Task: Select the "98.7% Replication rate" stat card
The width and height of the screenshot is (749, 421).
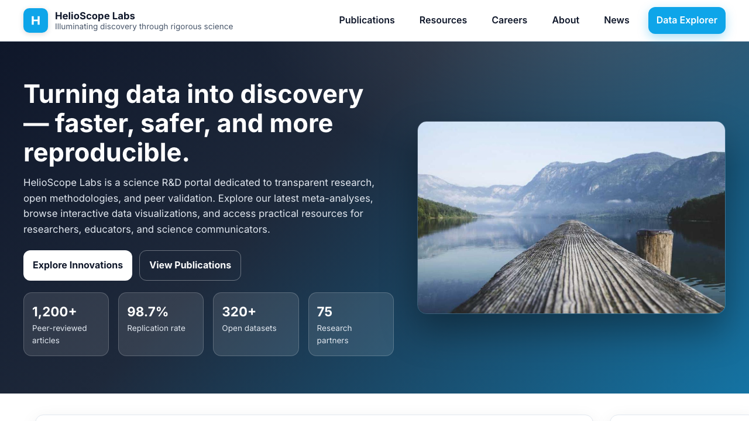Action: [160, 324]
